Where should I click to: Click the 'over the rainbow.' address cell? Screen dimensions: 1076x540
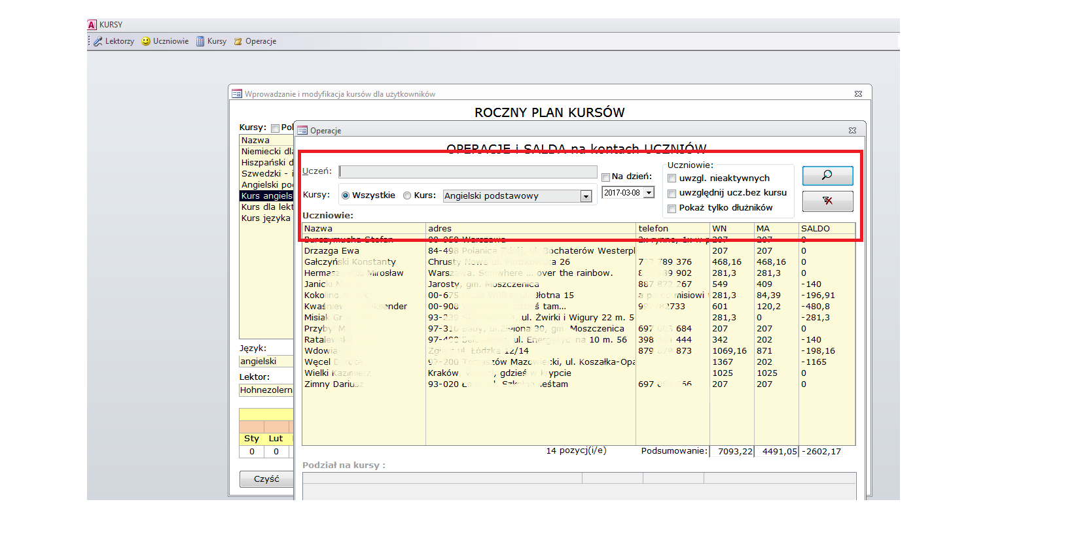pos(531,273)
